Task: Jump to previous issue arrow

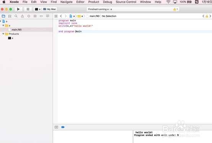Action: [203, 16]
